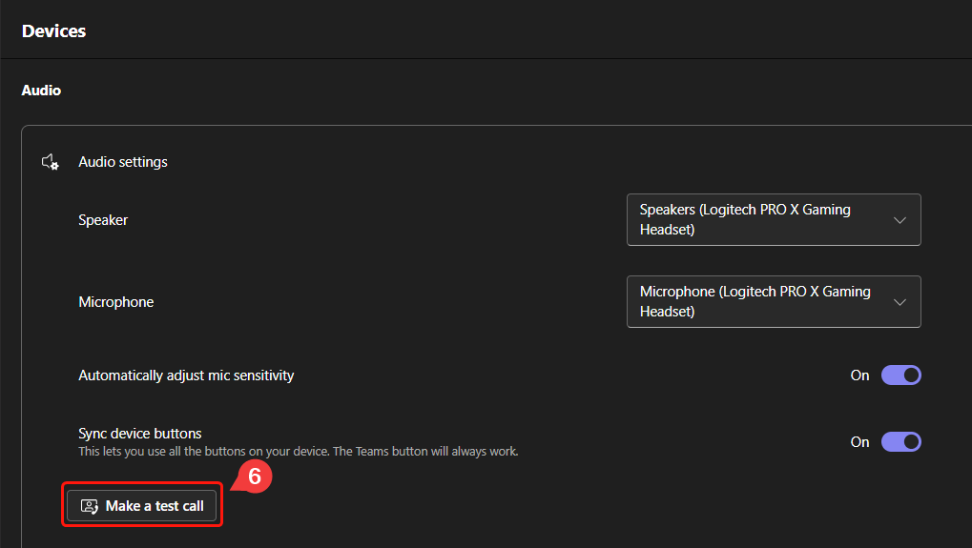Click Make a test call button
The image size is (972, 548).
(142, 506)
